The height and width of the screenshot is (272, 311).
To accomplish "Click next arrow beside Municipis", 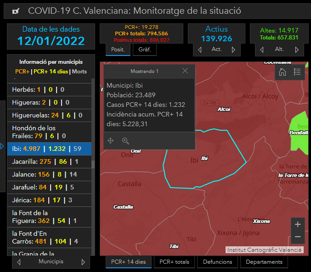I will click(83, 262).
